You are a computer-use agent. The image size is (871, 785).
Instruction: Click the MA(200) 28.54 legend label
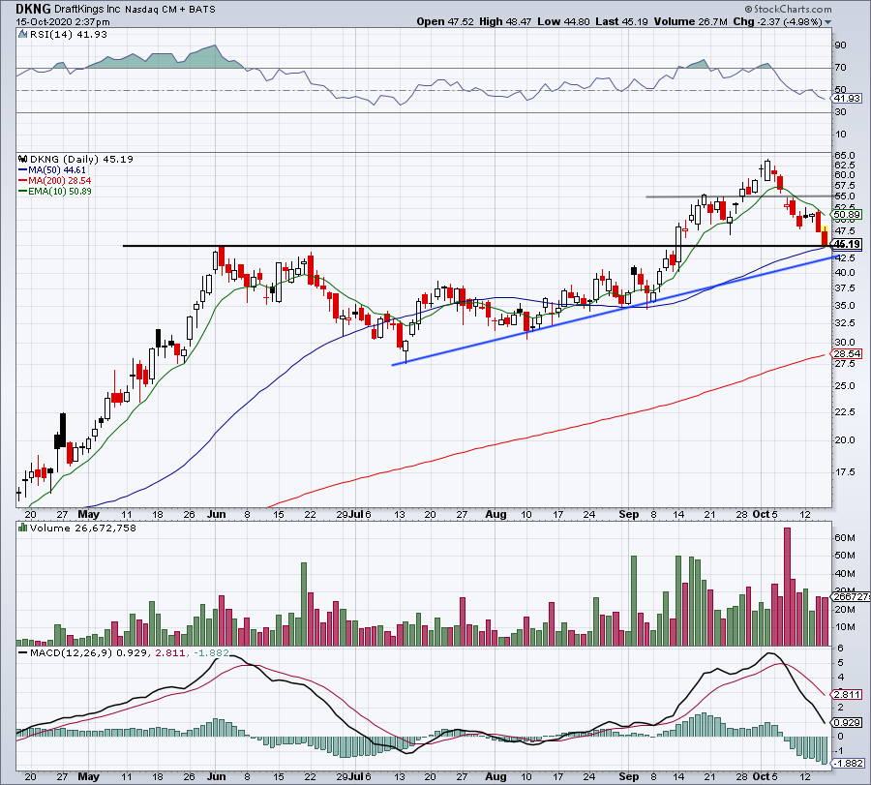(x=59, y=181)
